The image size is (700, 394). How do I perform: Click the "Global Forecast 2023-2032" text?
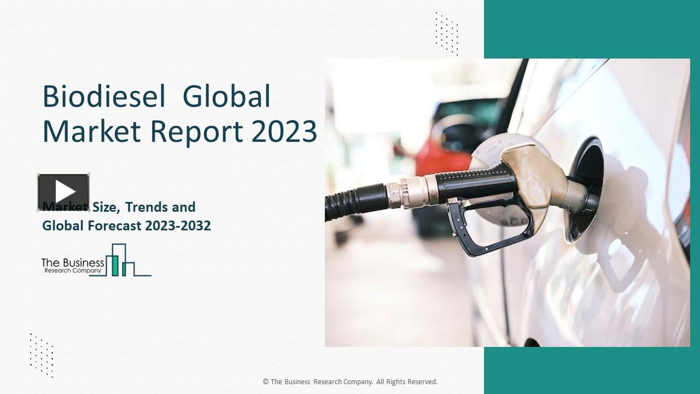point(126,225)
